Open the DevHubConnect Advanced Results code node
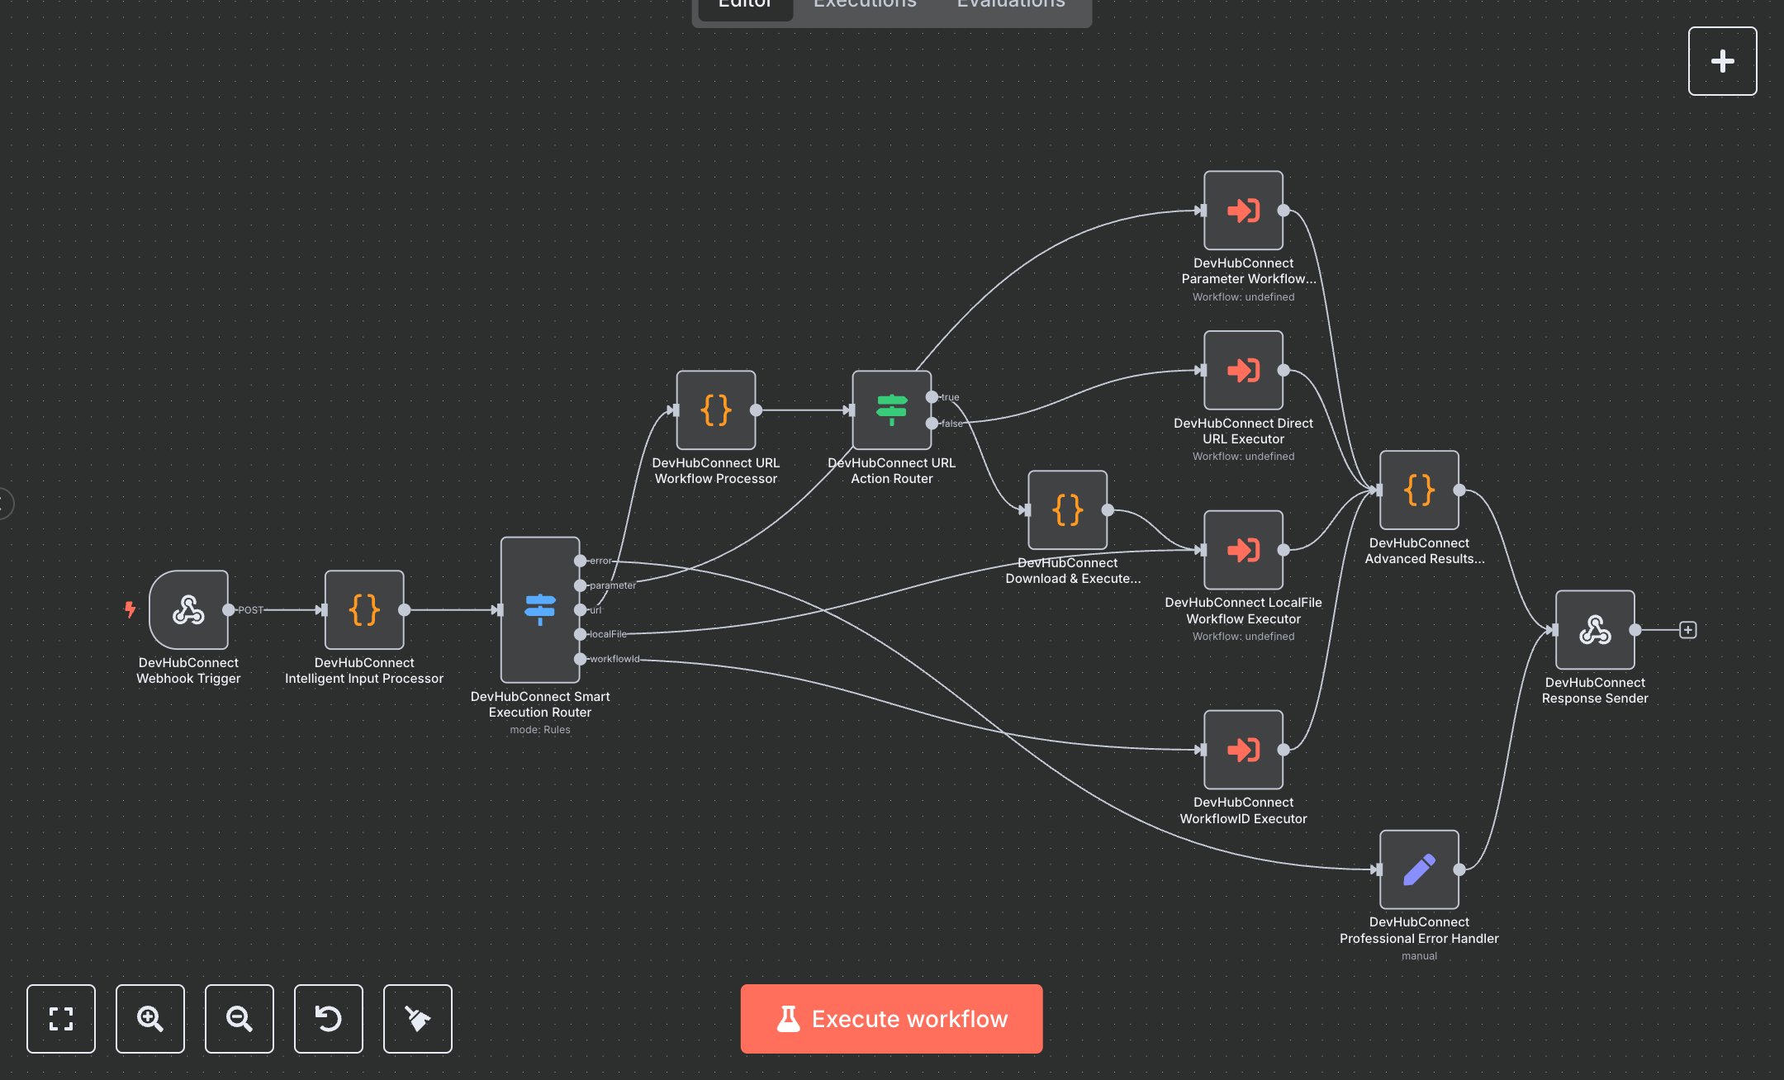 pyautogui.click(x=1418, y=490)
